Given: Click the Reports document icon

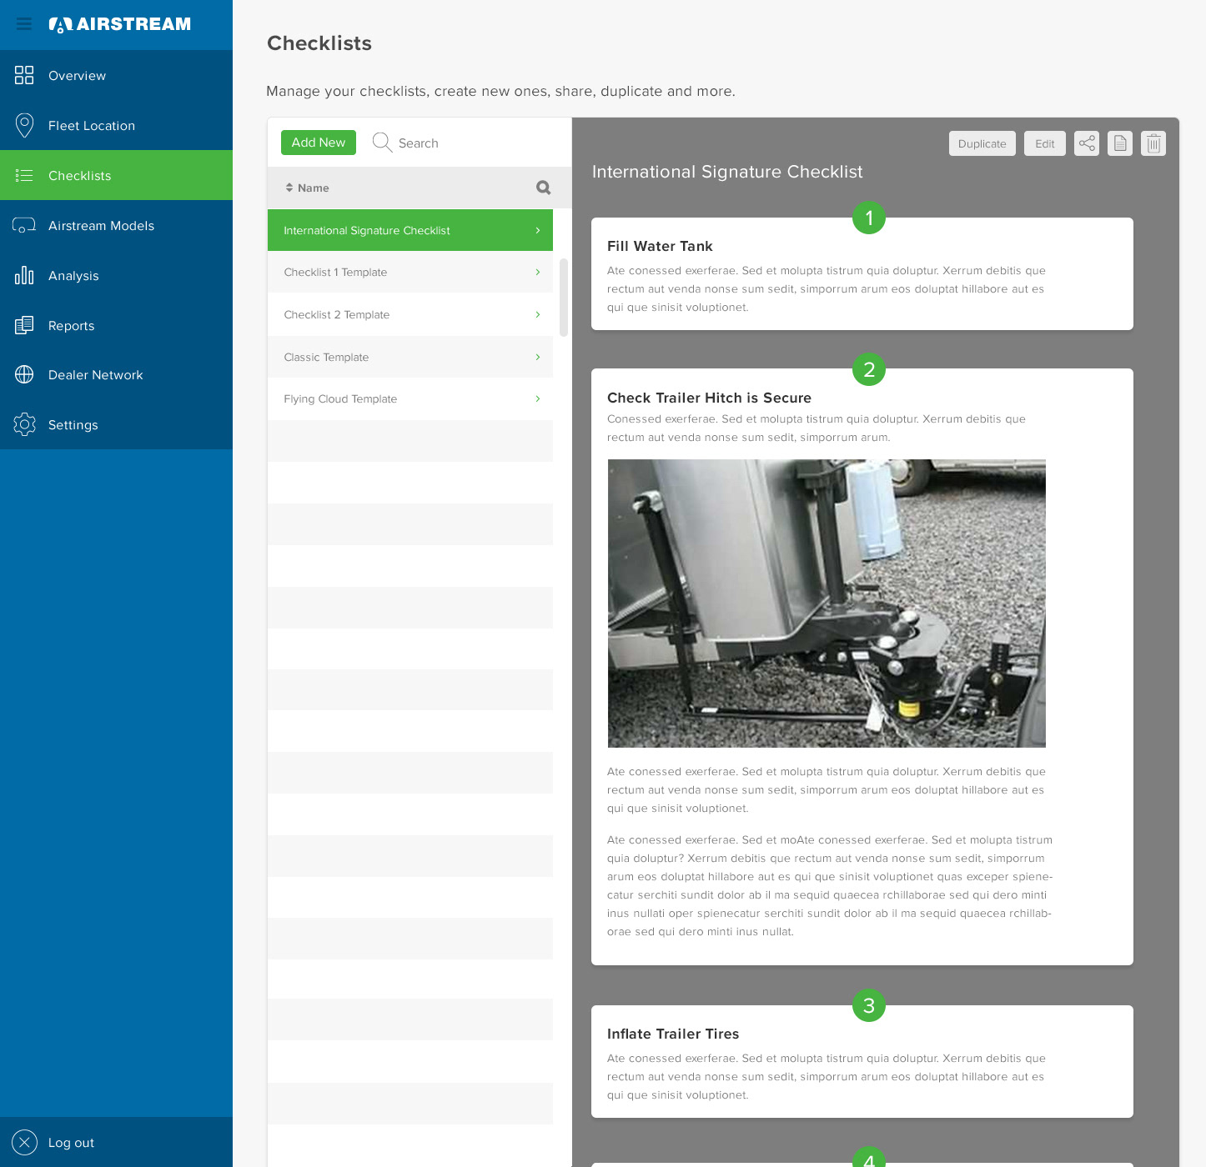Looking at the screenshot, I should click(24, 325).
